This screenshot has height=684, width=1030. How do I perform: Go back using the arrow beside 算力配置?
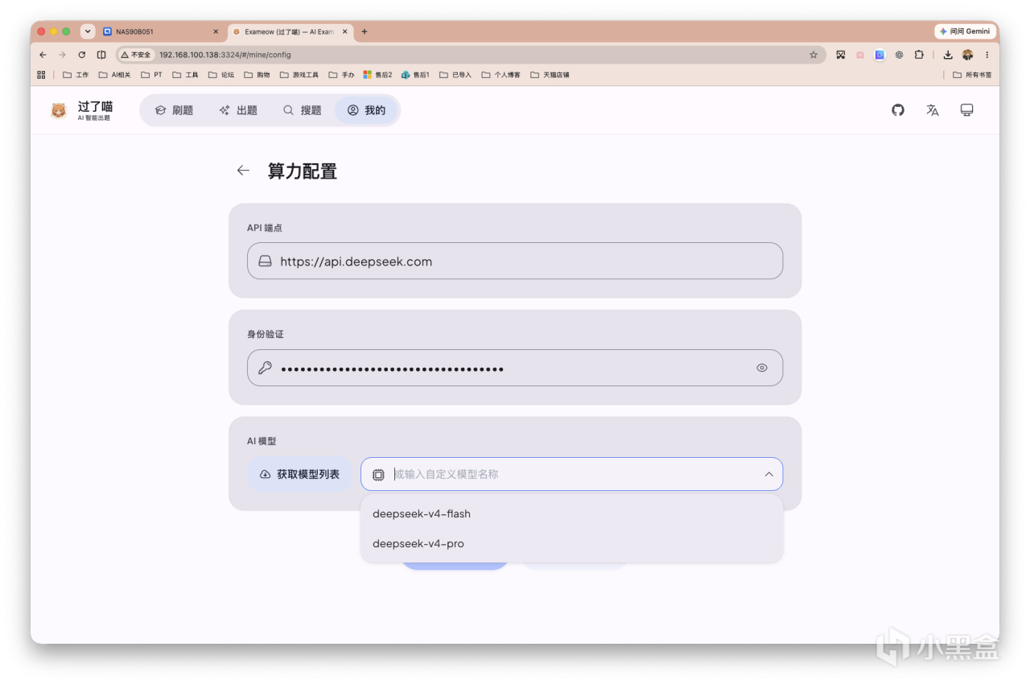point(243,171)
